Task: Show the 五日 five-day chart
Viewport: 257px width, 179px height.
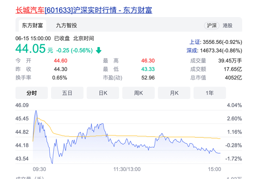Action: (67, 93)
